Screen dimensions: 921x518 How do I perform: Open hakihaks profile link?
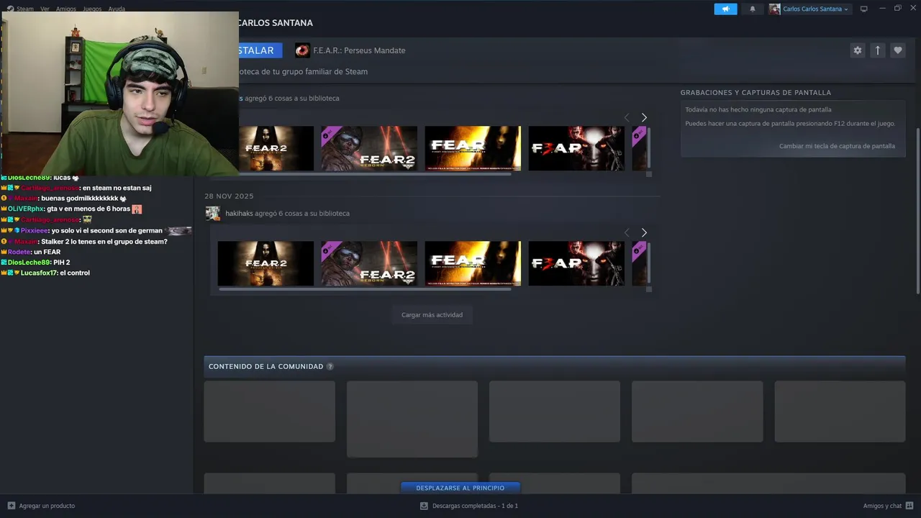point(239,214)
